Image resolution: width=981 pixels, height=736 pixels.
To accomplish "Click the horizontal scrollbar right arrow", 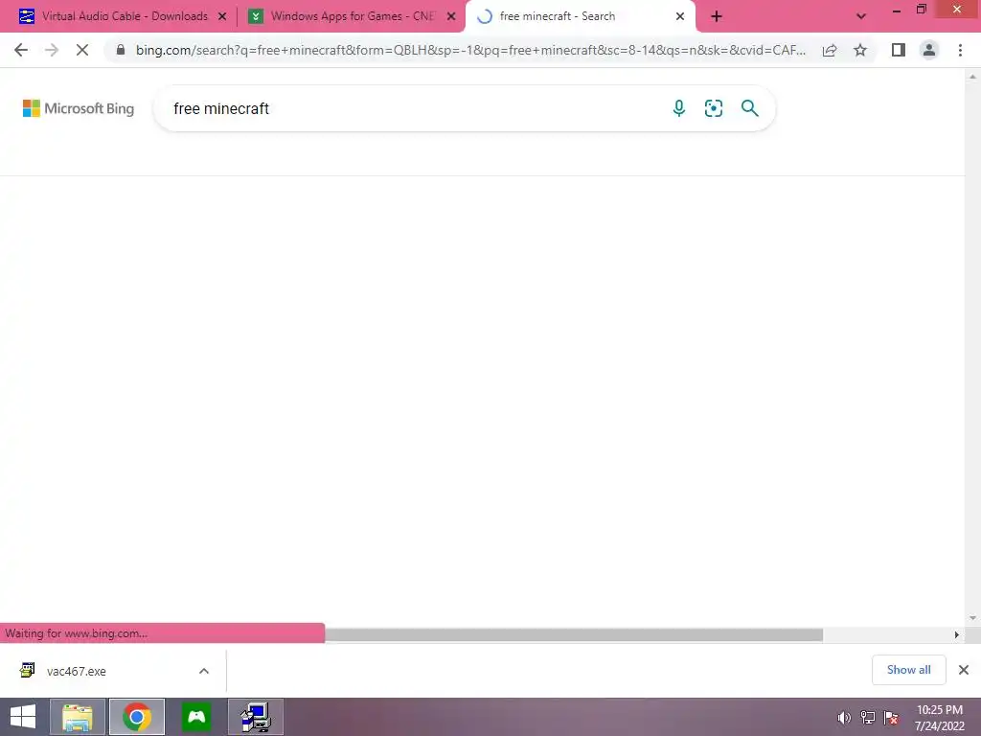I will click(957, 634).
